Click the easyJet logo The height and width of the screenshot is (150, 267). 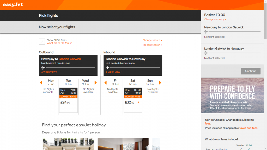[12, 4]
